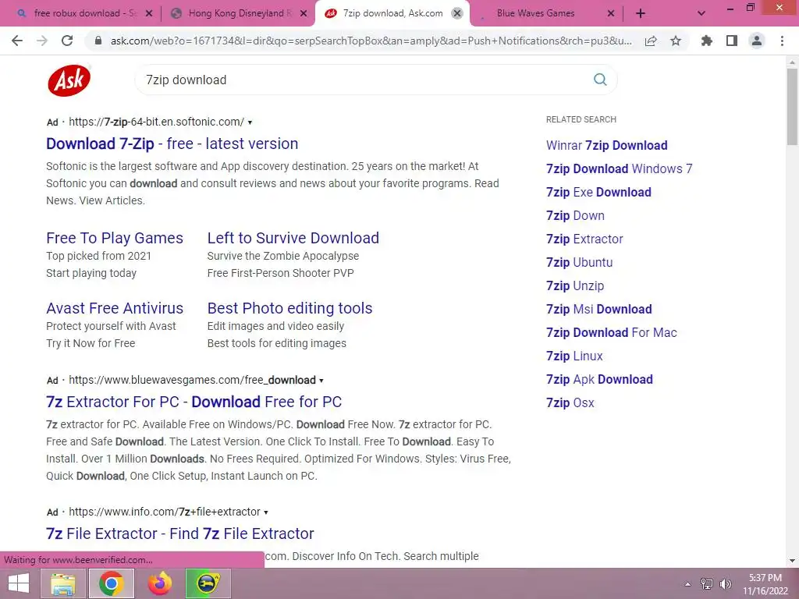
Task: Open a new tab with the plus button
Action: 641,14
